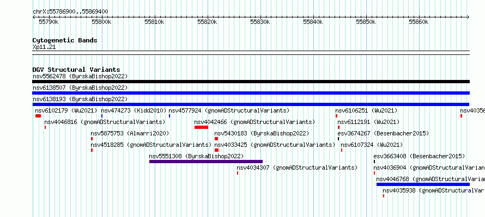Click the nsv4577924 blue variant marker
Viewport: 485px width, 217px height.
pyautogui.click(x=169, y=116)
